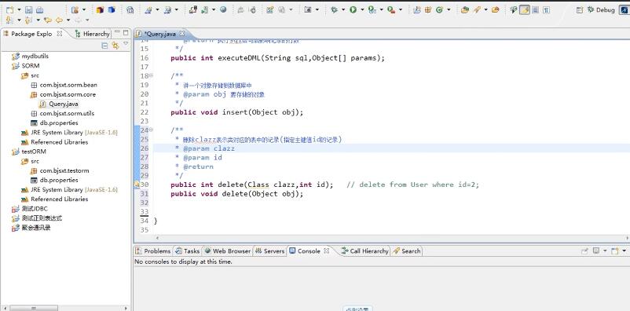Click the Next Annotation down-arrow icon
This screenshot has width=630, height=311.
[9, 20]
